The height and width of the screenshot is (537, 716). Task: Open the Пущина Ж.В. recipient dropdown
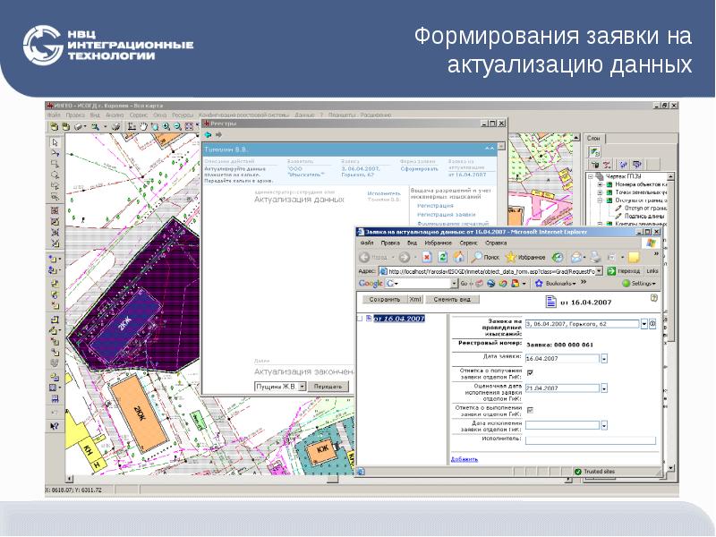pos(303,386)
